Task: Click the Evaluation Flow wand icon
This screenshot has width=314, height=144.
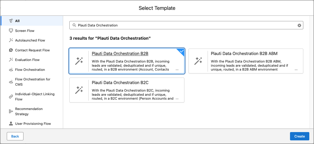Action: click(x=11, y=60)
